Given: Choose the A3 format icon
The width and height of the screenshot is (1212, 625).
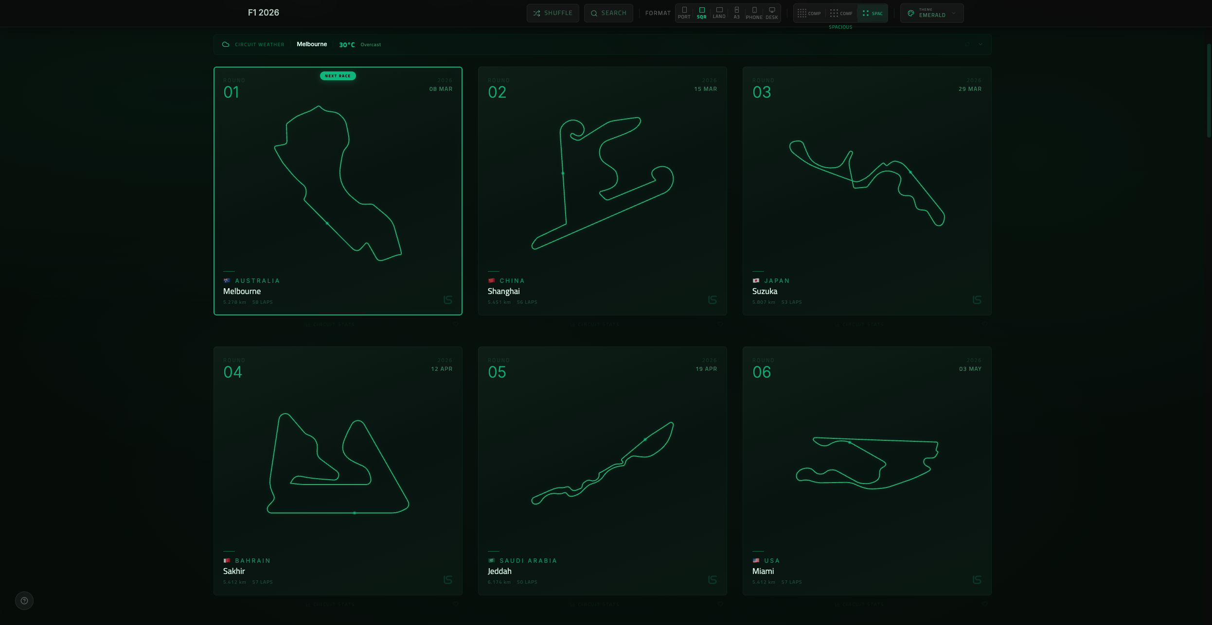Looking at the screenshot, I should (736, 13).
